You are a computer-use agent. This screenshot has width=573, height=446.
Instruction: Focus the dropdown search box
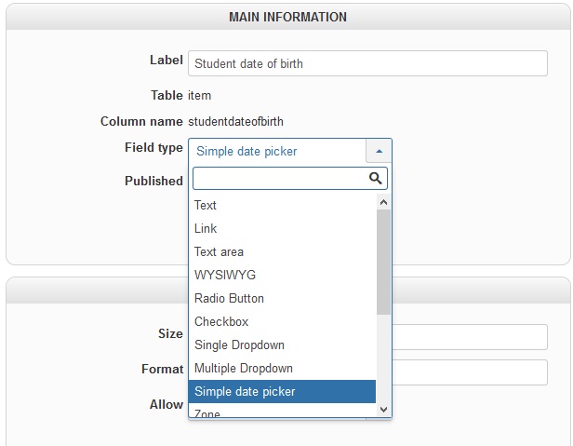pos(279,179)
